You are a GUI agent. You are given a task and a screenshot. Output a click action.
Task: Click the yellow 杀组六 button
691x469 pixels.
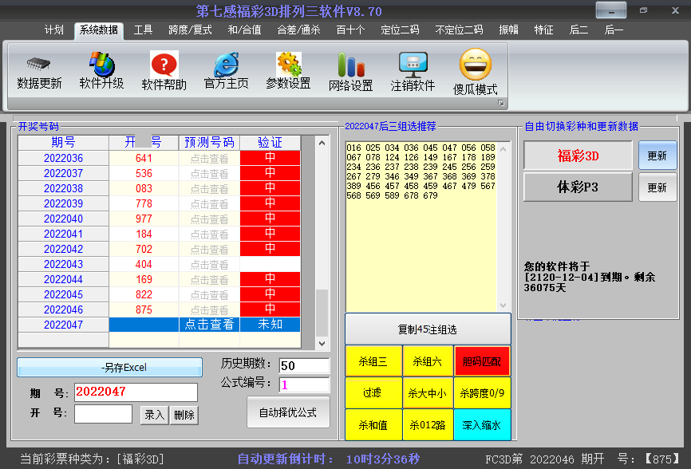click(x=428, y=361)
